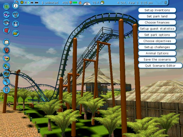This screenshot has width=183, height=137.
Task: Click the figure icon at toolbar right end
Action: (x=166, y=2)
